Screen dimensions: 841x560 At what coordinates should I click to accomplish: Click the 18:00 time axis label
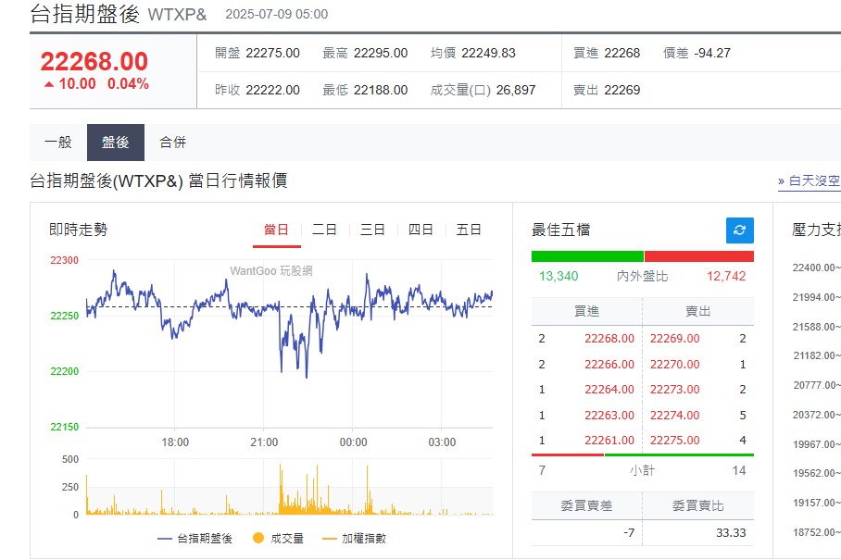(175, 442)
